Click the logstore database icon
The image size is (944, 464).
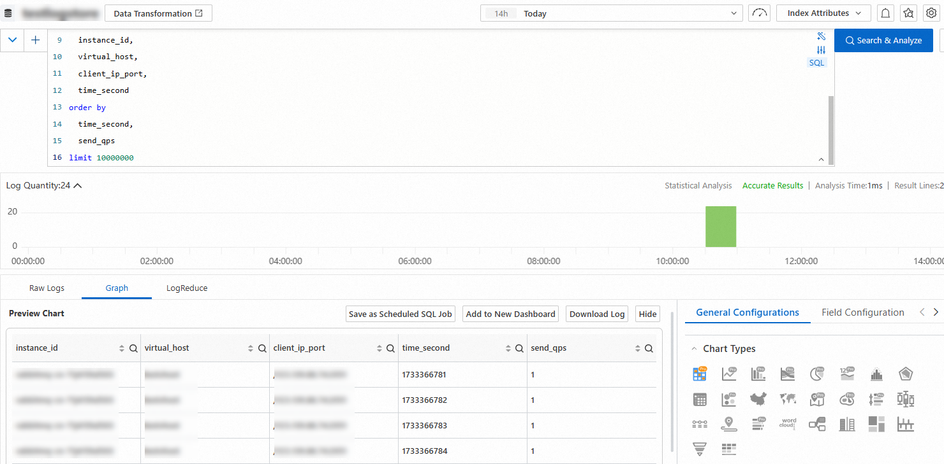pos(8,13)
